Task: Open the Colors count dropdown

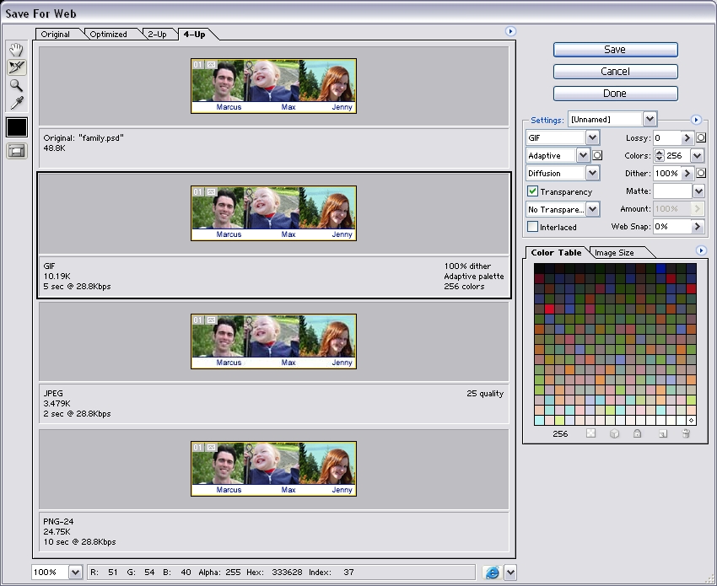Action: tap(697, 155)
